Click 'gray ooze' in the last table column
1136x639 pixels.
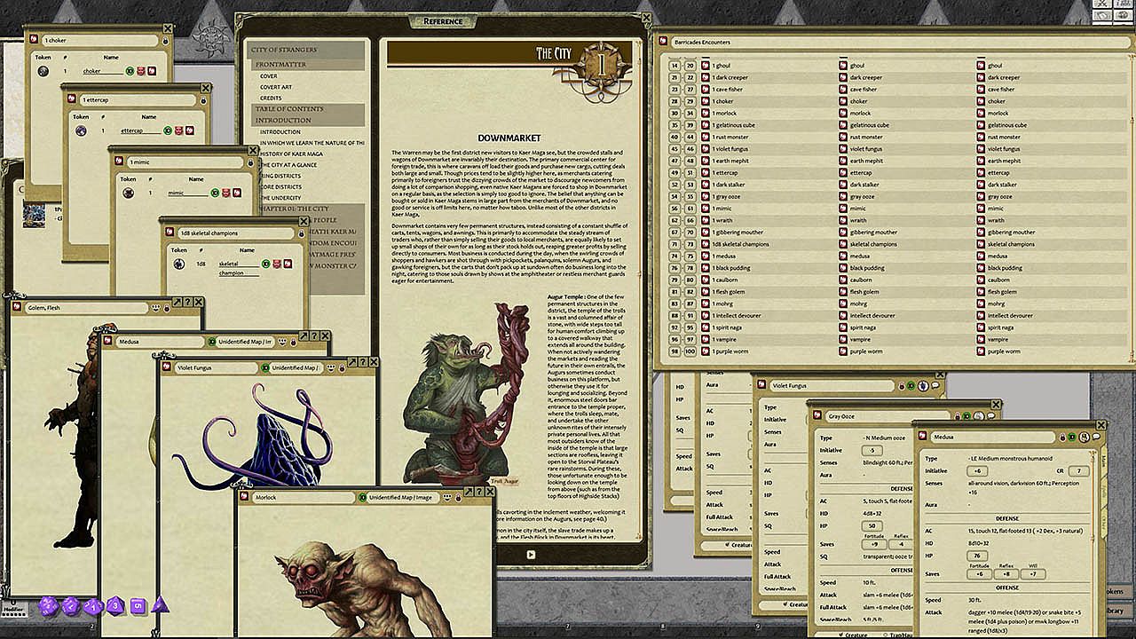1000,196
